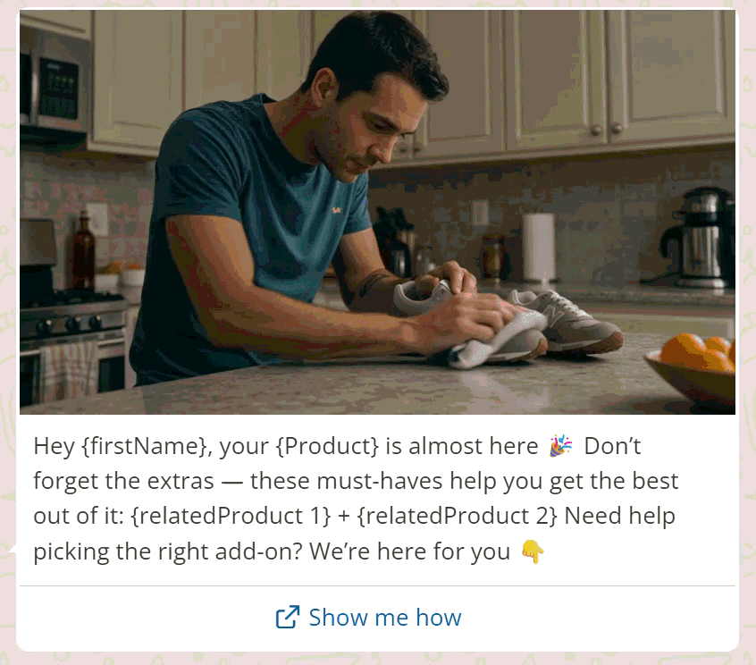Click the external link icon beside Show me how
756x665 pixels.
pos(287,618)
